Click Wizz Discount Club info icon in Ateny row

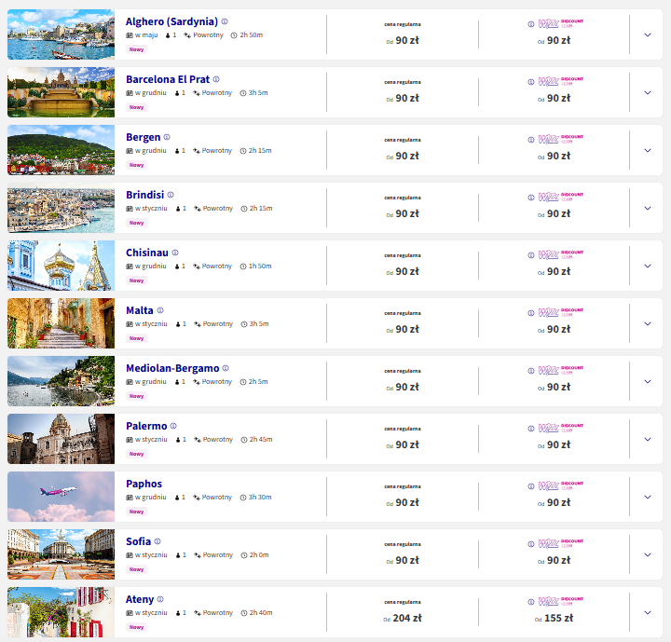coord(531,602)
